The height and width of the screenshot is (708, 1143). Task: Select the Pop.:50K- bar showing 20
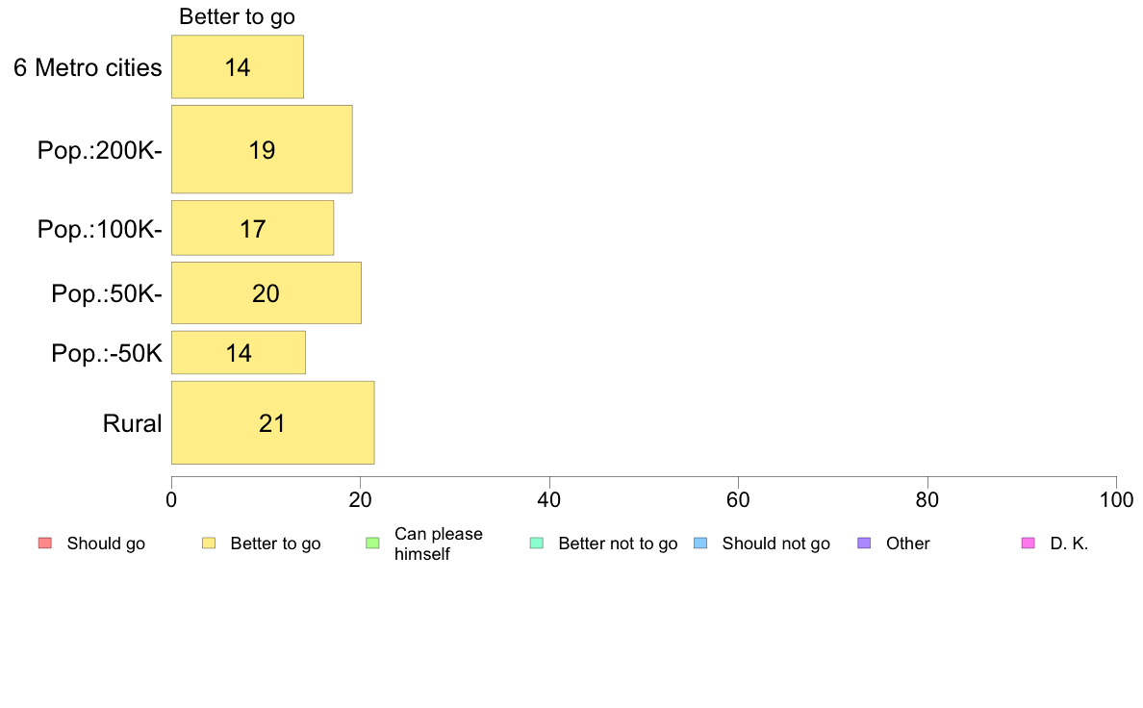(267, 293)
